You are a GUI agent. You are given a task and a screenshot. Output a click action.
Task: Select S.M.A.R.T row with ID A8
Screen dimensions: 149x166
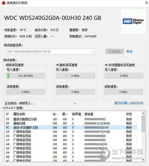[x=71, y=144]
